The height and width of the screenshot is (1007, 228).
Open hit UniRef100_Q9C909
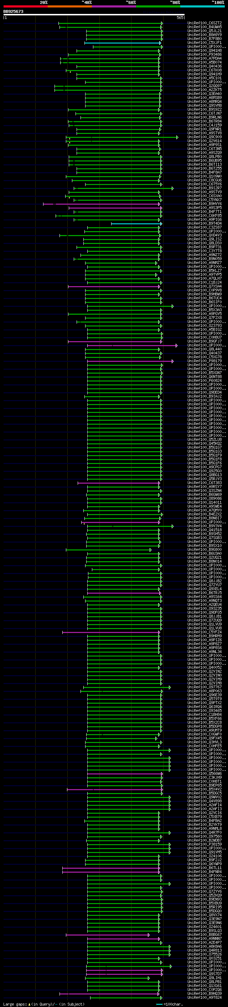[204, 137]
